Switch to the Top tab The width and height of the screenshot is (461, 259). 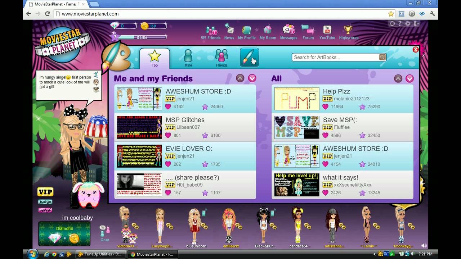tap(155, 58)
